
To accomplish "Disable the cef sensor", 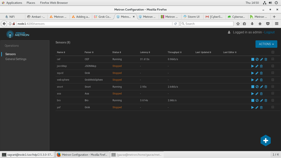I will point(257,59).
